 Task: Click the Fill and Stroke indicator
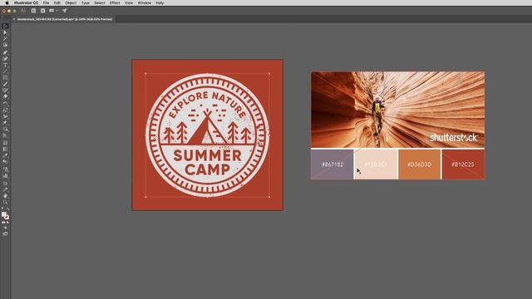click(5, 216)
